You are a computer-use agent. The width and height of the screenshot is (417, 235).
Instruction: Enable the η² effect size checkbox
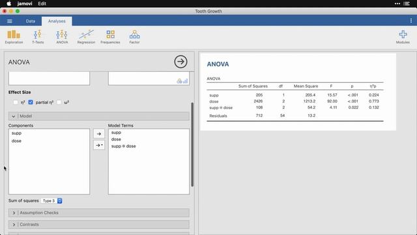(16, 102)
